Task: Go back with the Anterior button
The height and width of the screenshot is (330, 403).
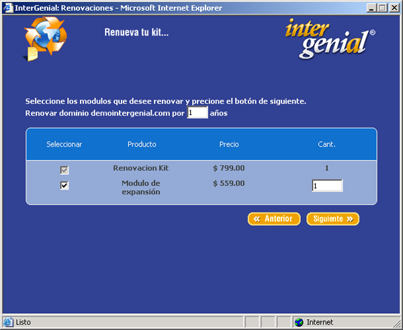Action: 274,219
